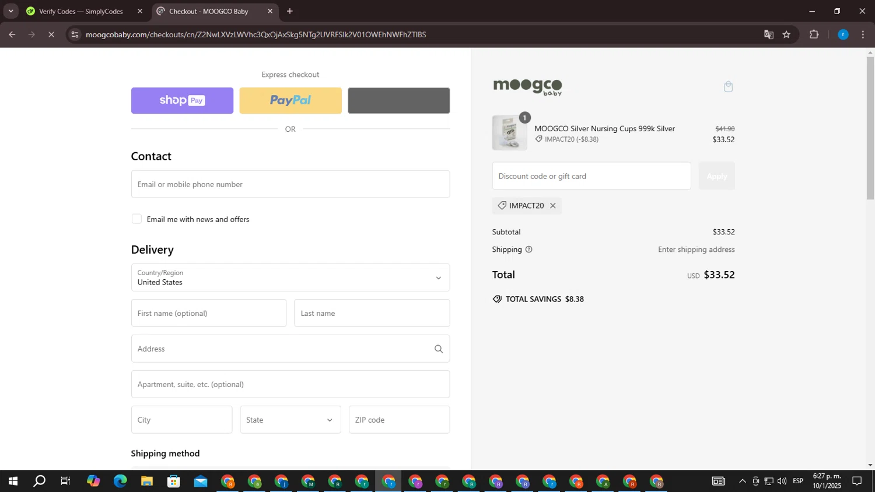The image size is (875, 492).
Task: Open the notification center icon
Action: coord(857,482)
